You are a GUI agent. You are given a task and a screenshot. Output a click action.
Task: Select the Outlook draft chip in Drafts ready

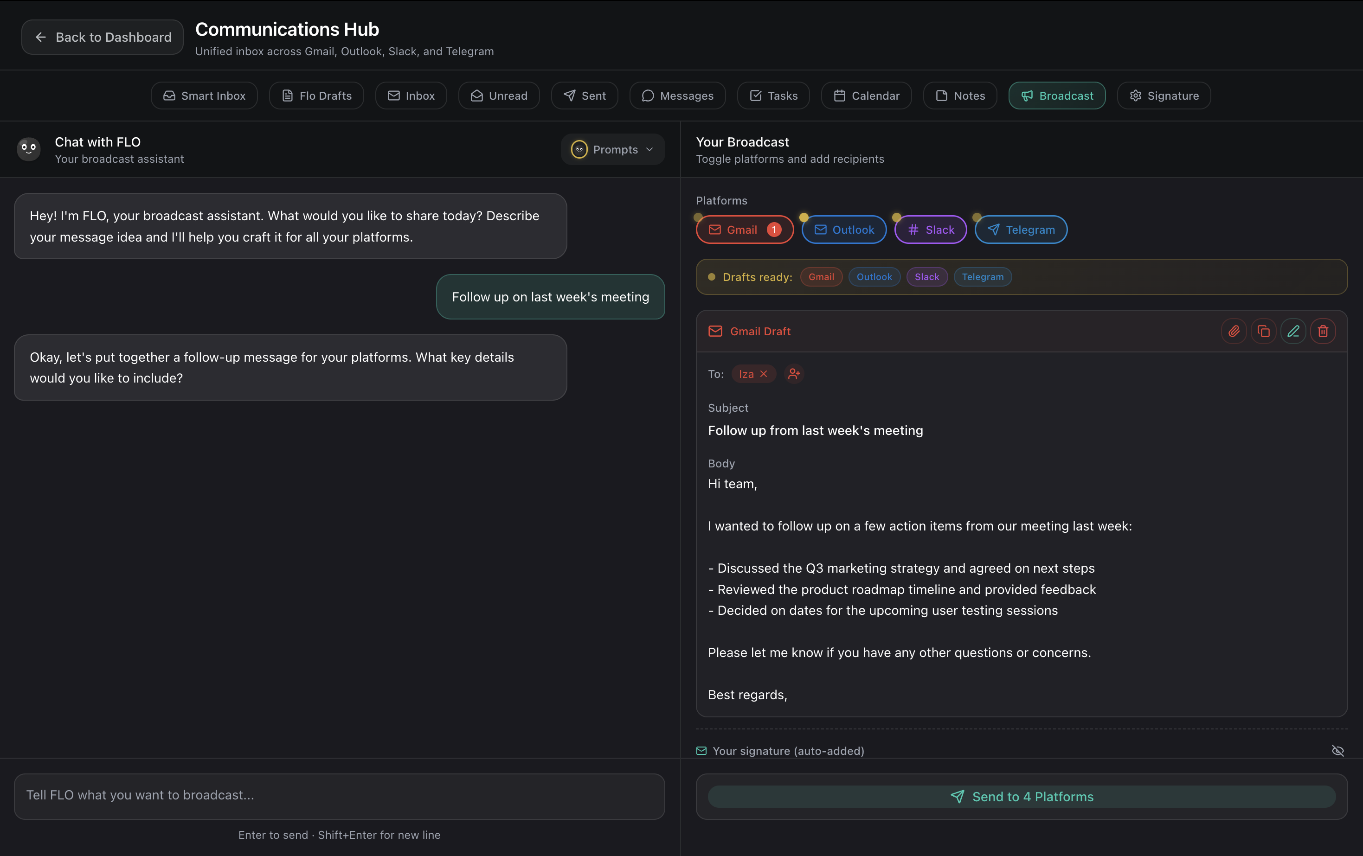(x=874, y=277)
